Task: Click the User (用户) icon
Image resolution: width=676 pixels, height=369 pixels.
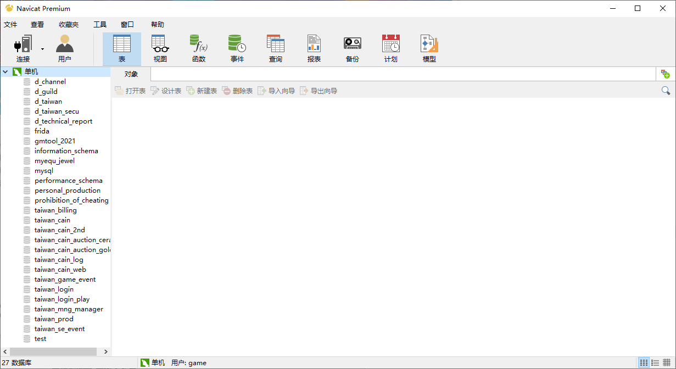Action: 64,48
